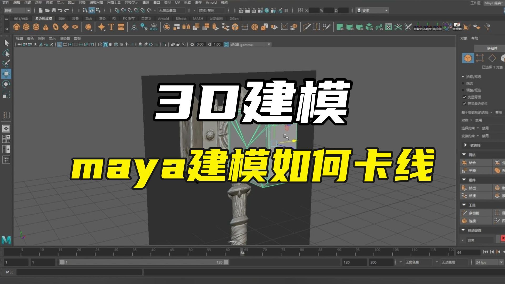Image resolution: width=505 pixels, height=284 pixels.
Task: Switch to the 雕刻 shelf tab
Action: pos(62,18)
